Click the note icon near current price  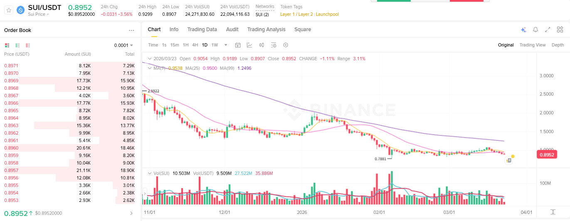pos(509,160)
